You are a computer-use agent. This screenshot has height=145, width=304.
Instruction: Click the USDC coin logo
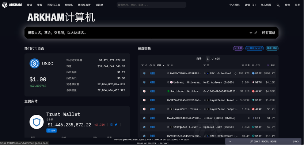[x=34, y=63]
